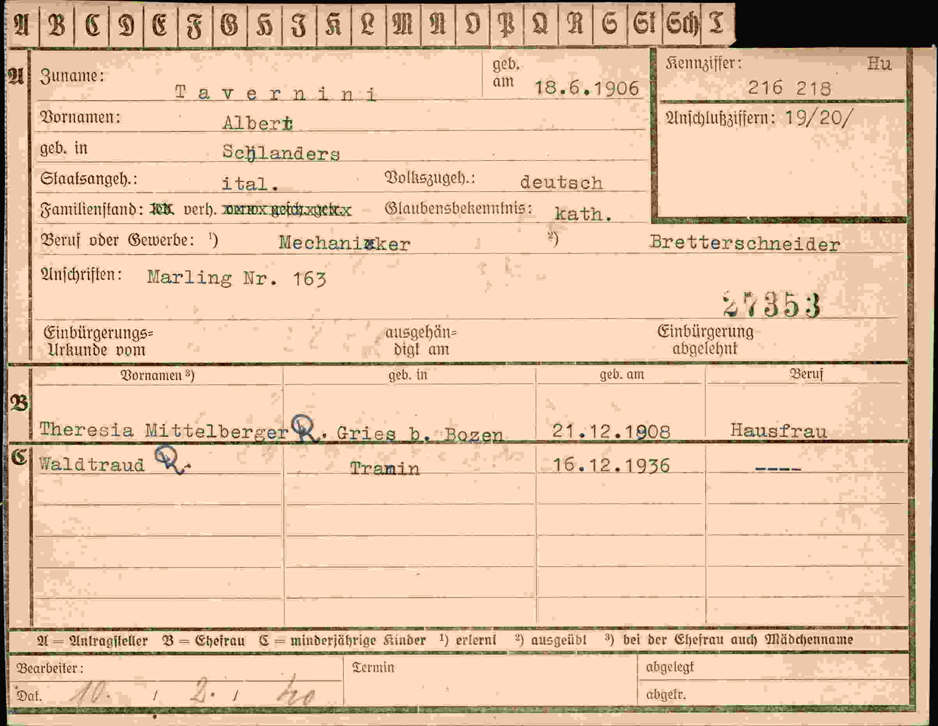Click the practiced trade 'Bretterschneider'
This screenshot has height=726, width=938.
744,244
